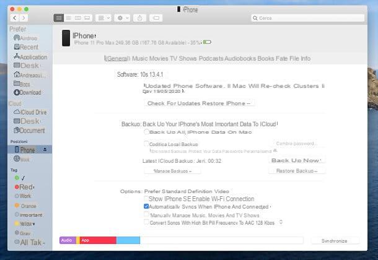Screen dimensions: 378x260
Task: Go back with the left arrow
Action: pyautogui.click(x=15, y=18)
